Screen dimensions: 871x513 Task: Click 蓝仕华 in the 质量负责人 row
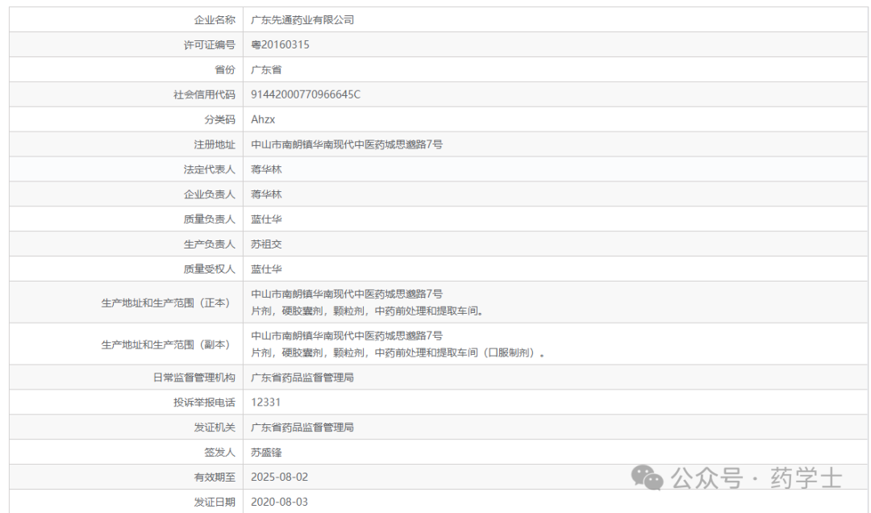266,219
